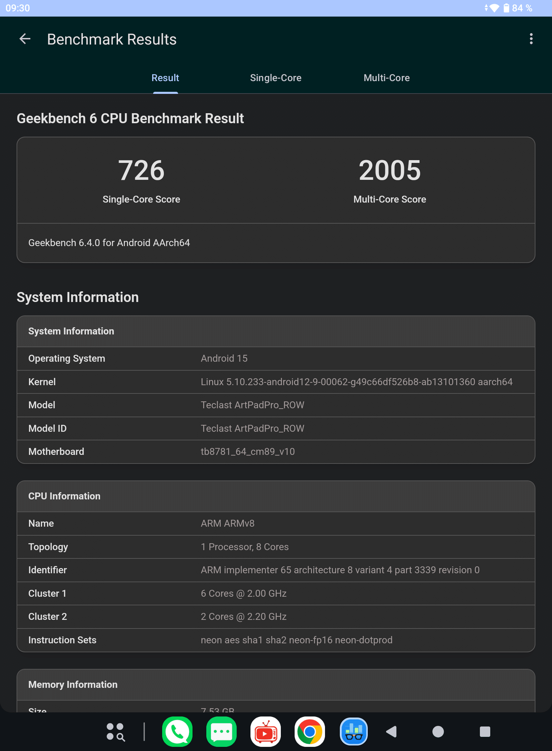Switch to the Single-Core tab
Image resolution: width=552 pixels, height=751 pixels.
276,78
